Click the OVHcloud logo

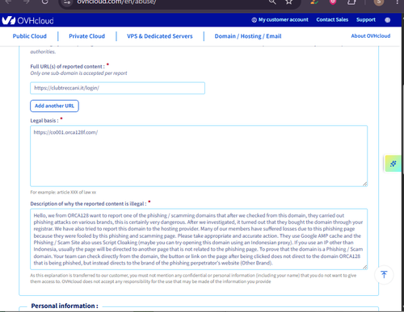(27, 20)
